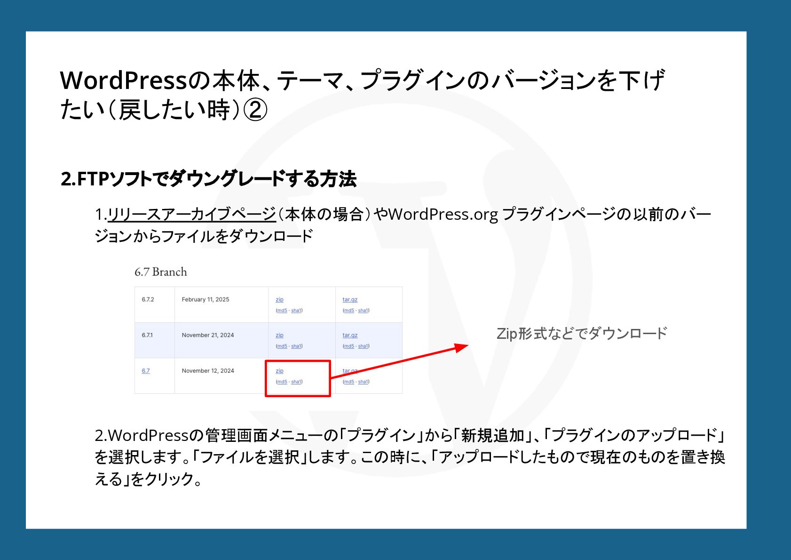The width and height of the screenshot is (791, 560).
Task: Download the zip in the November 12, 2024 row
Action: click(279, 371)
